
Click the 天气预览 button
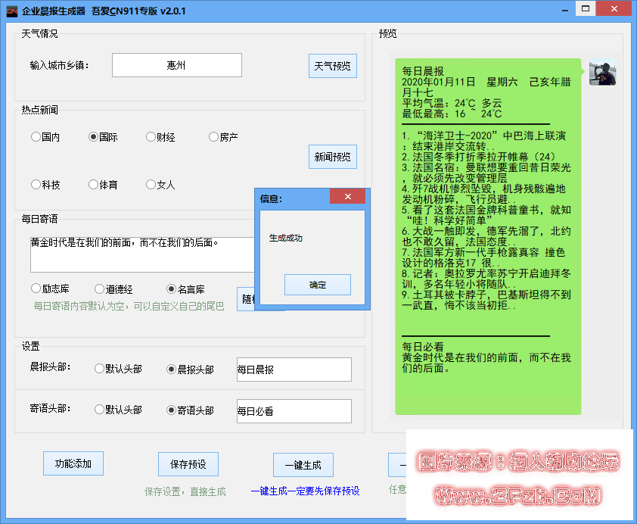pyautogui.click(x=332, y=66)
